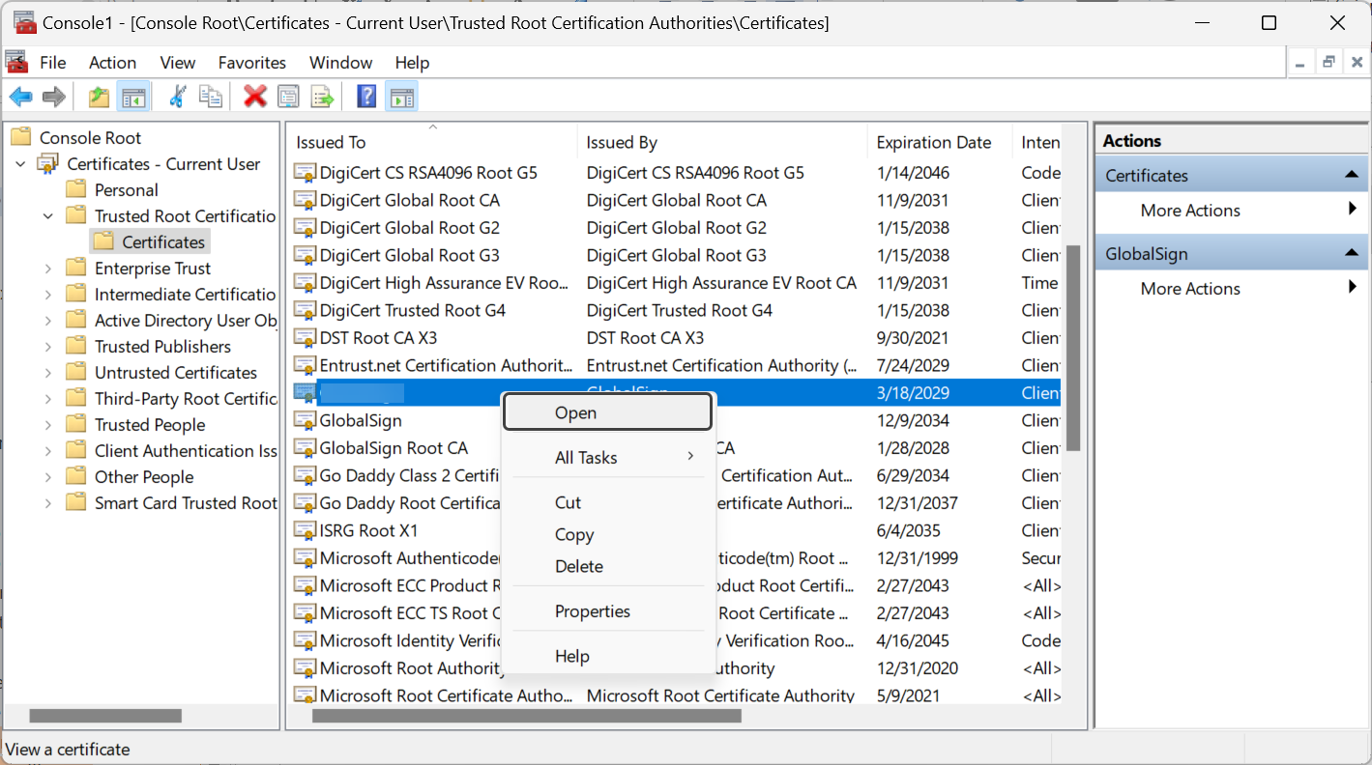Expand the Enterprise Trust node
This screenshot has height=765, width=1372.
tap(48, 269)
